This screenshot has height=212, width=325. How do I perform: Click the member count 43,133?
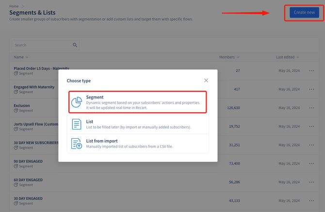coord(234,201)
